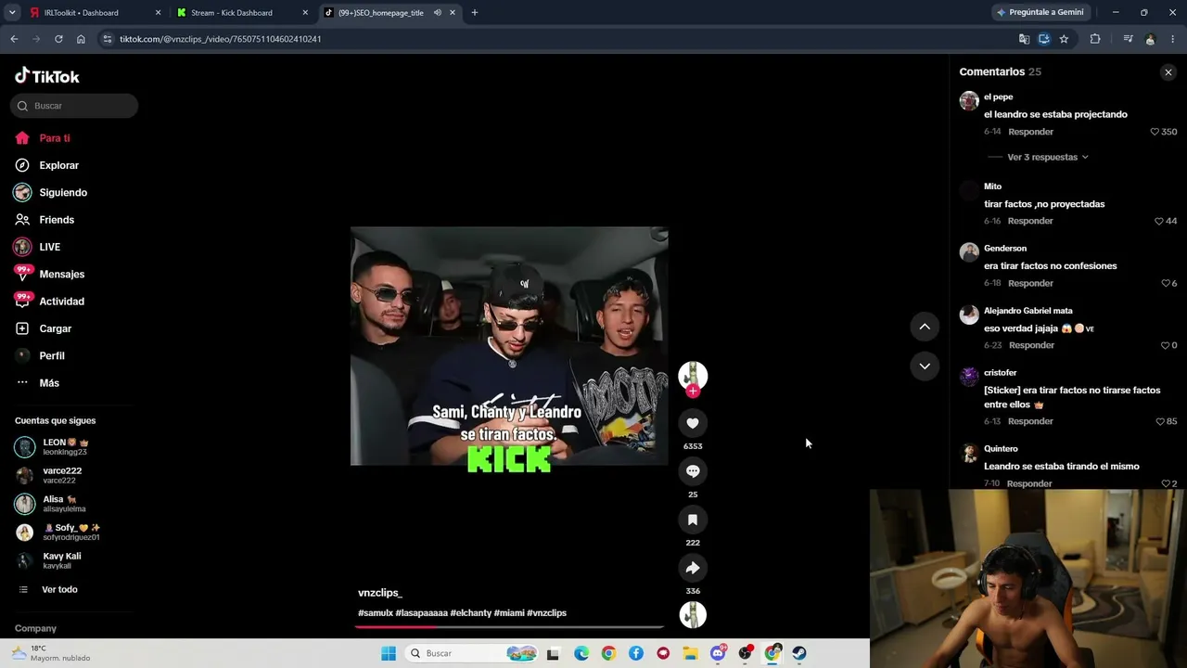The height and width of the screenshot is (668, 1187).
Task: Reply to el pepe's comment
Action: pyautogui.click(x=1030, y=132)
